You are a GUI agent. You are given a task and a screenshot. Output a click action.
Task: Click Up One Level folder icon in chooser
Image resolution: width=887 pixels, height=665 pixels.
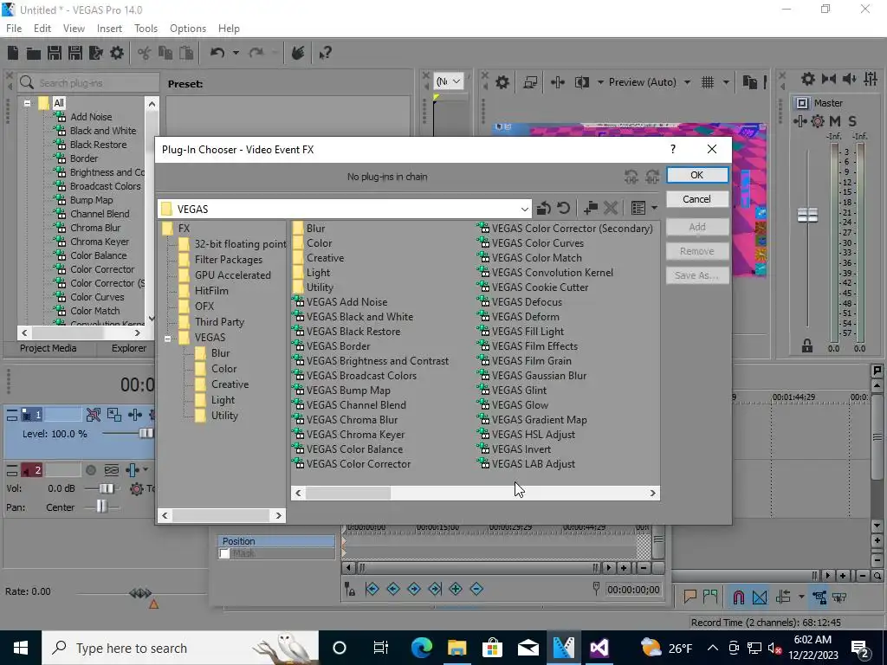543,208
